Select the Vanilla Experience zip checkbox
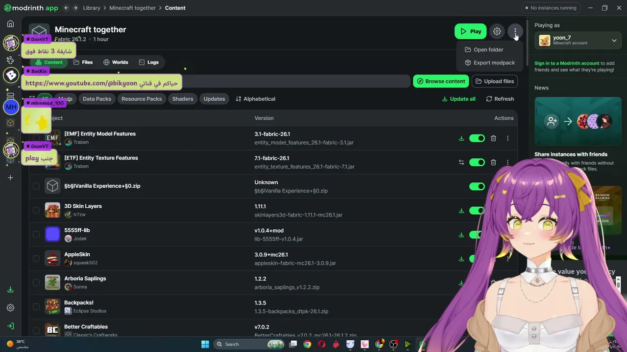 click(36, 186)
